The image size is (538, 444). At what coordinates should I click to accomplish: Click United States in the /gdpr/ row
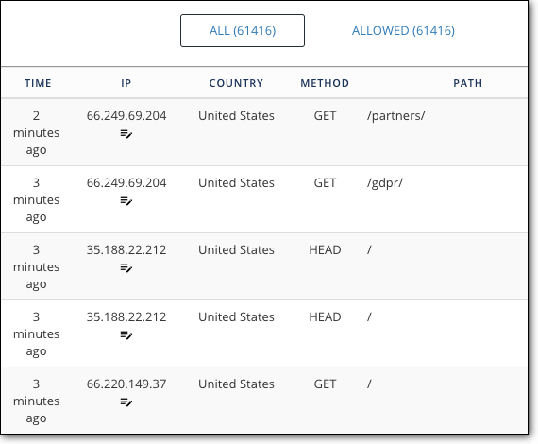tap(236, 183)
